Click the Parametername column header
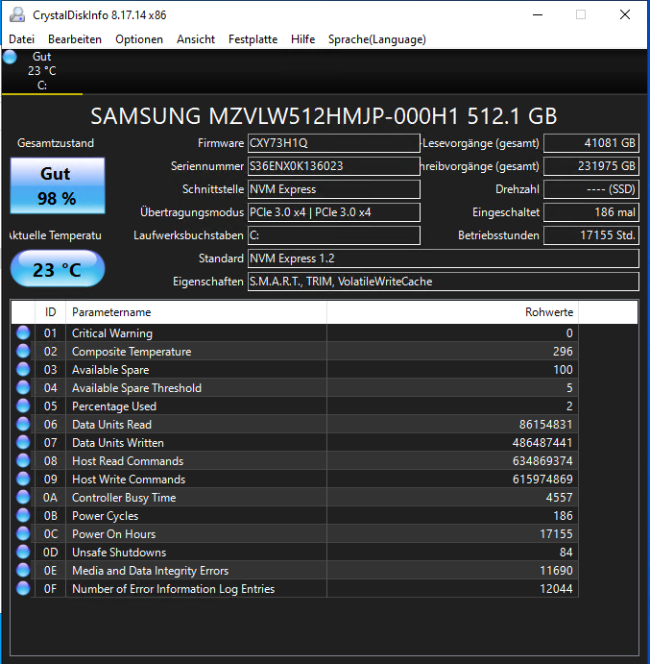The height and width of the screenshot is (664, 650). click(196, 312)
